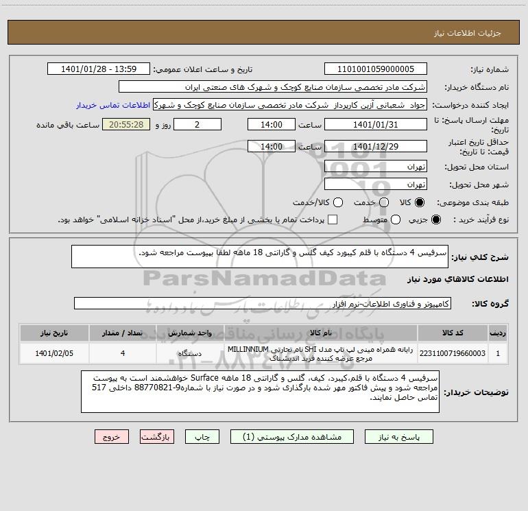Viewport: 528px width, 511px height.
Task: Click the request creator name field
Action: [x=290, y=105]
